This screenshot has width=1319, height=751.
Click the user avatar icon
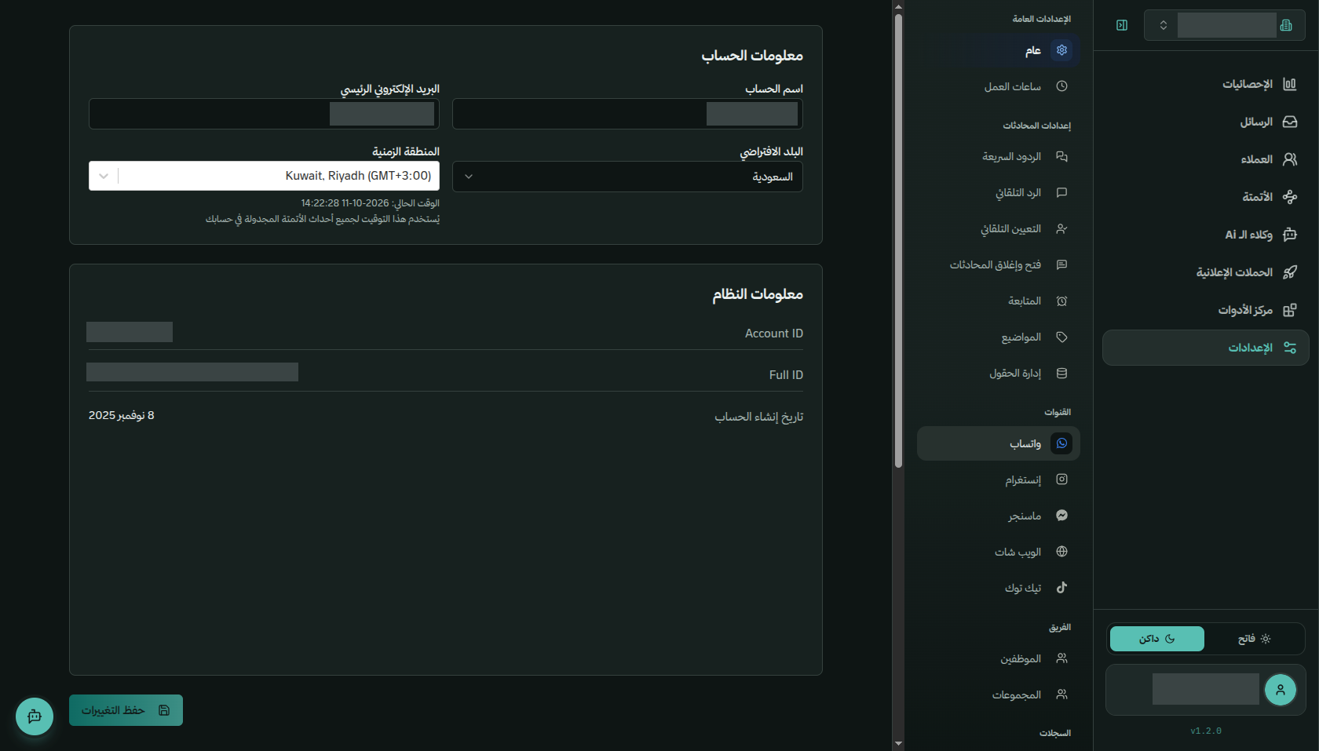pyautogui.click(x=1281, y=690)
